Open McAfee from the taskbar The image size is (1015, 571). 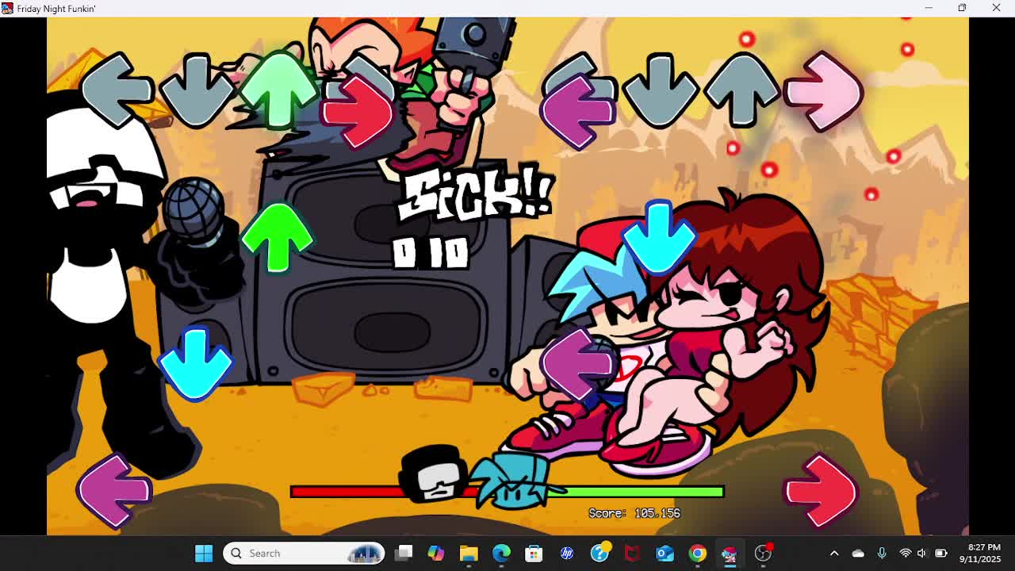point(632,553)
